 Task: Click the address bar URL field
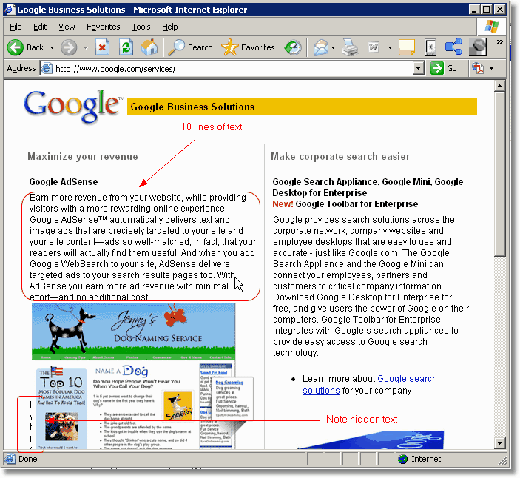pyautogui.click(x=232, y=69)
